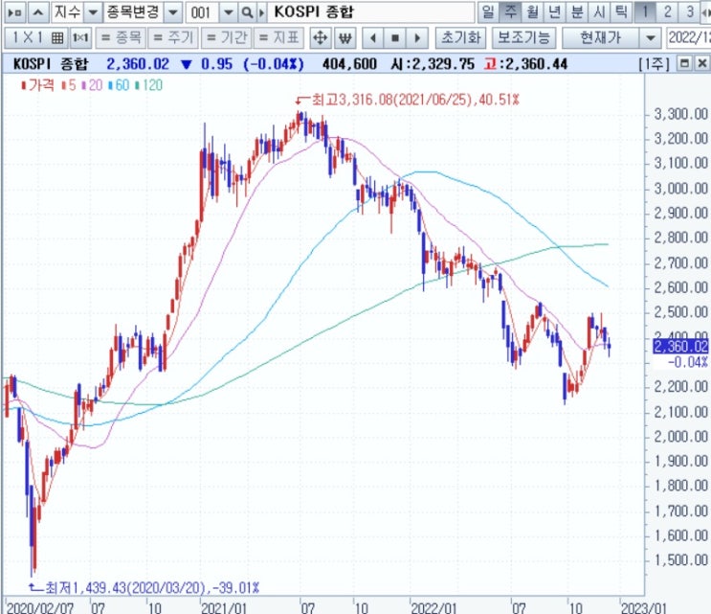Expand the 현재가 dropdown arrow

[651, 38]
